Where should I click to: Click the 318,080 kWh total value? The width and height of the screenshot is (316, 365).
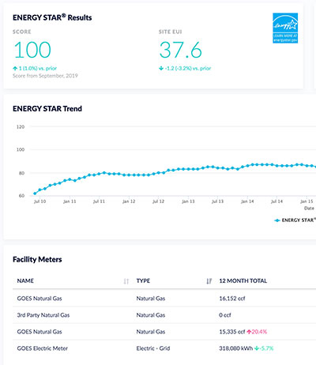point(235,348)
